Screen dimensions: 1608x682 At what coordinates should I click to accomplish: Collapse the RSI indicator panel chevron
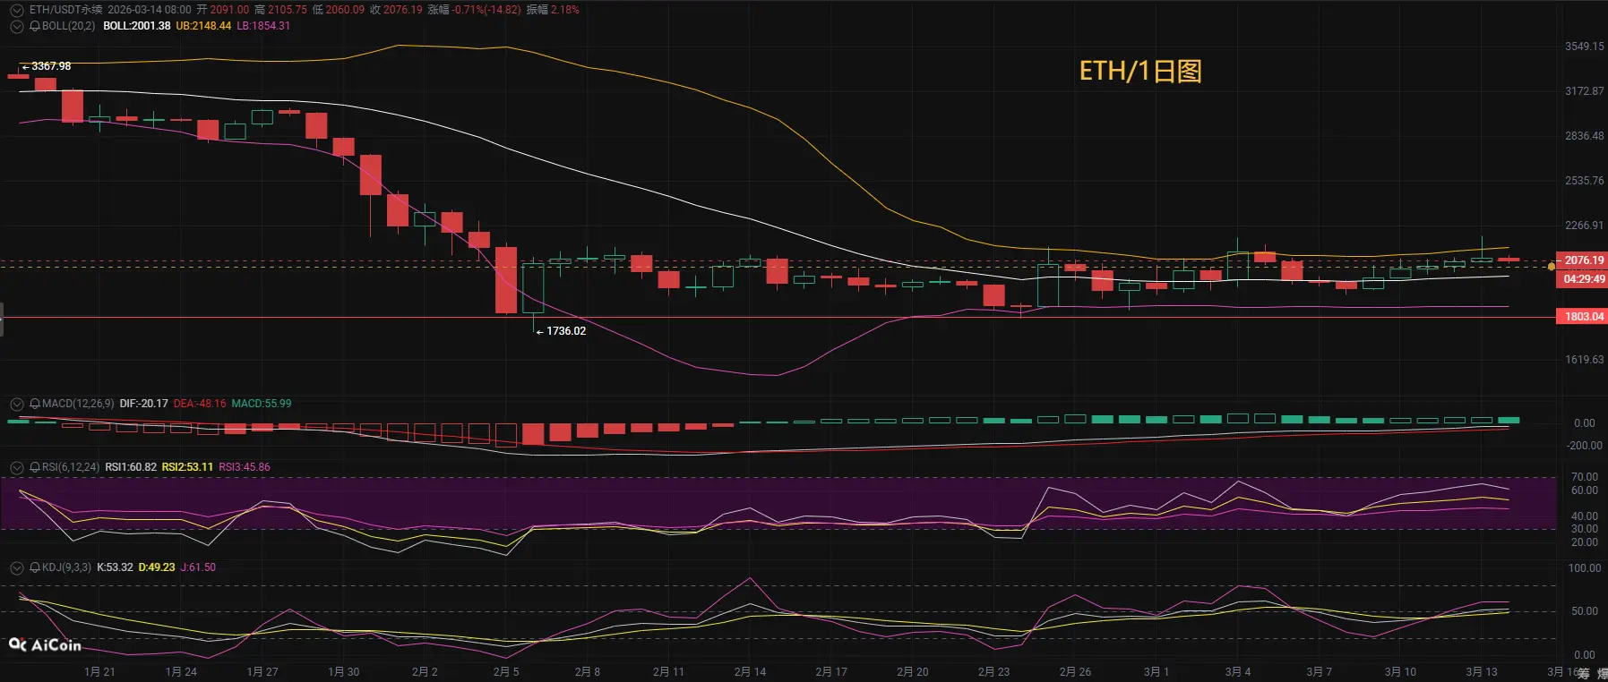pyautogui.click(x=16, y=467)
